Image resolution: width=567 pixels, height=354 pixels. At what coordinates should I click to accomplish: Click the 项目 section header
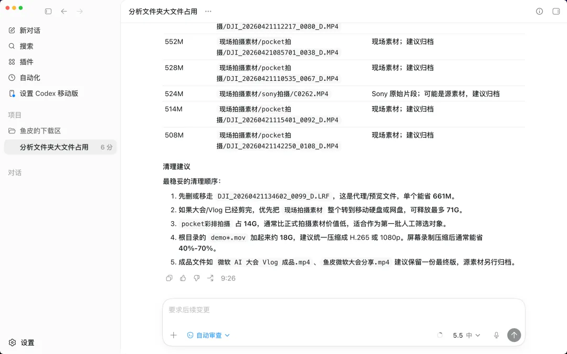(x=15, y=115)
